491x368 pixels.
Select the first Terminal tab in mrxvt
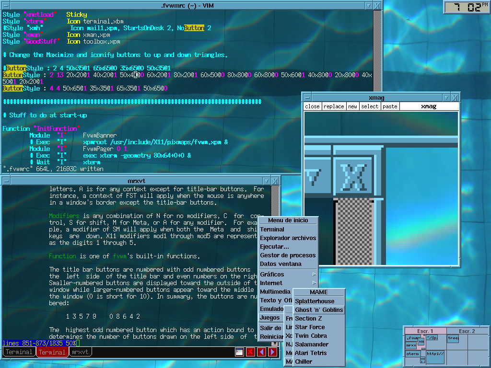(19, 352)
